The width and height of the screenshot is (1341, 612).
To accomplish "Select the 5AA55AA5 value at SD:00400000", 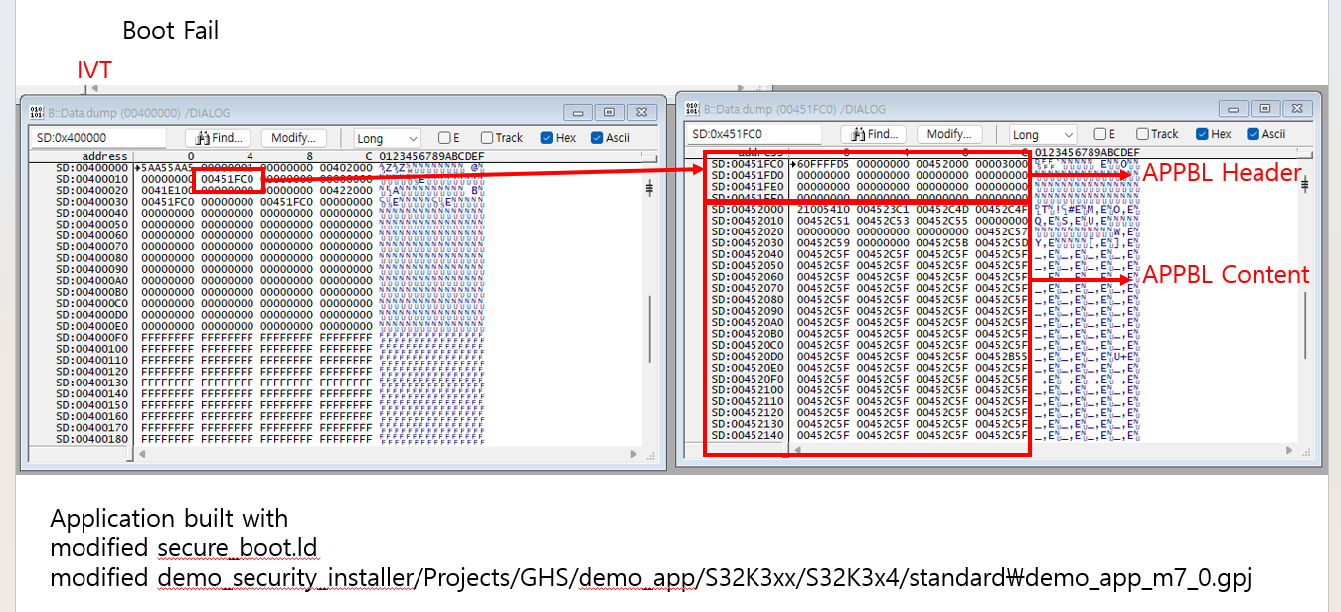I will [166, 168].
